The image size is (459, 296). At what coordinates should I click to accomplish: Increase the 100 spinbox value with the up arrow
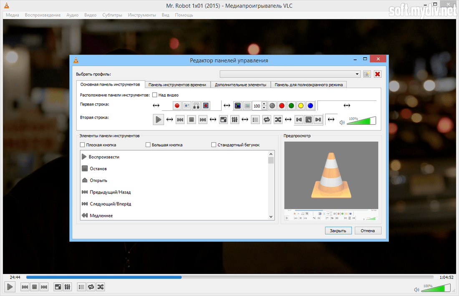(x=264, y=104)
